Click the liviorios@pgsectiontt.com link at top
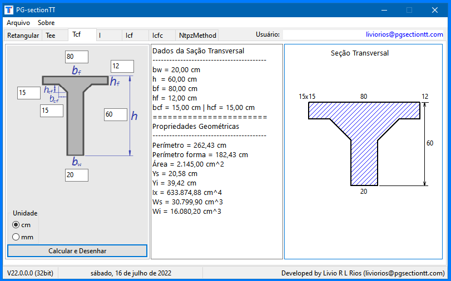 pyautogui.click(x=404, y=34)
